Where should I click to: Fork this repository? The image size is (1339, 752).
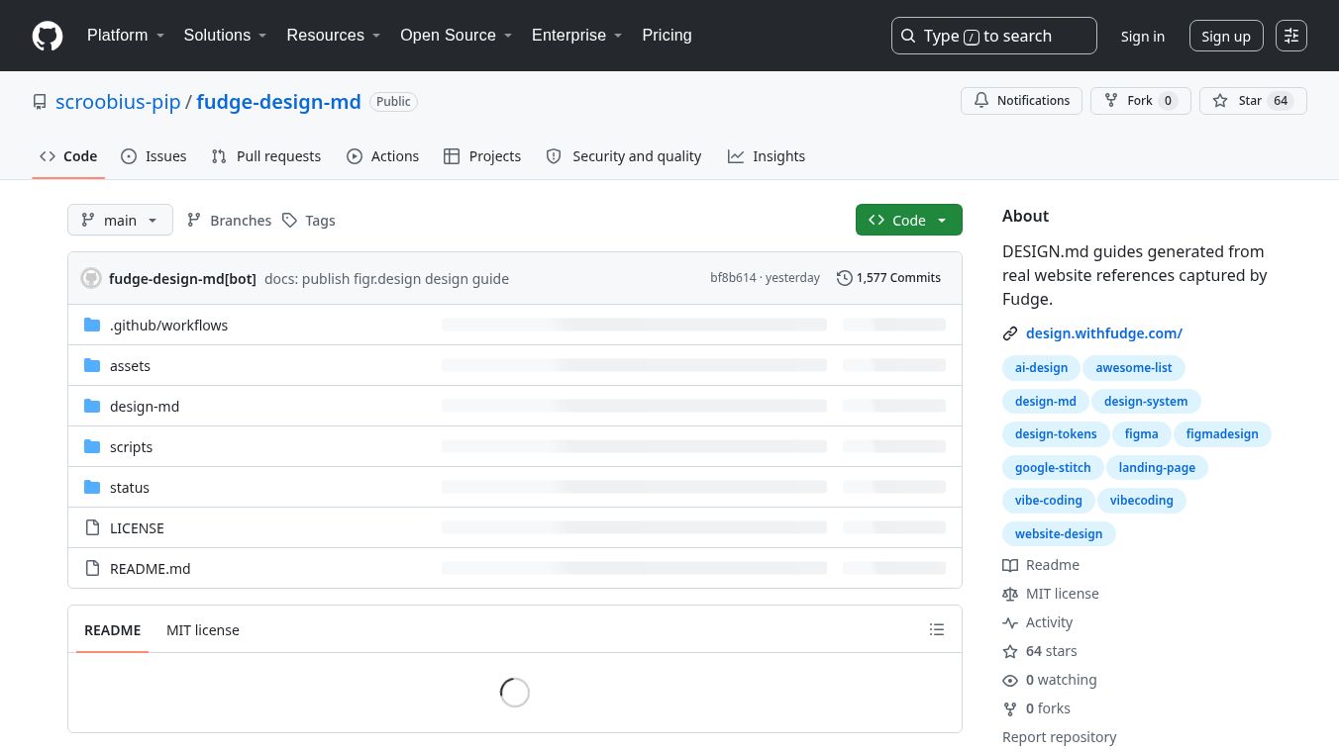pyautogui.click(x=1140, y=101)
